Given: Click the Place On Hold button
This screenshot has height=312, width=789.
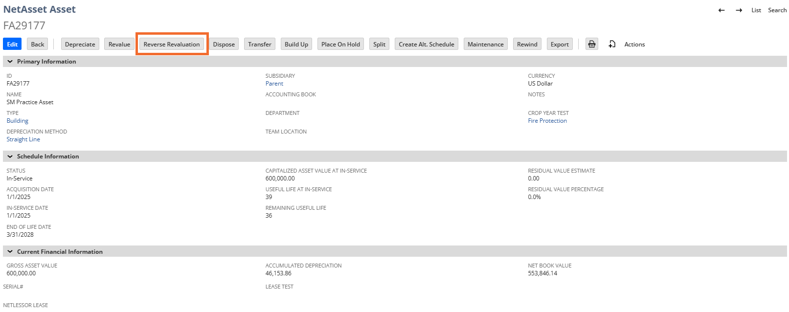Looking at the screenshot, I should click(340, 44).
